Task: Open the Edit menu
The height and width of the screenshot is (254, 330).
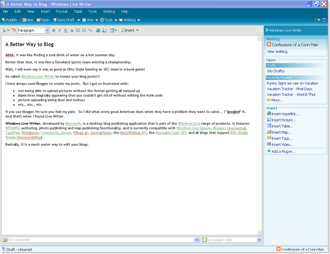Action: coord(17,12)
